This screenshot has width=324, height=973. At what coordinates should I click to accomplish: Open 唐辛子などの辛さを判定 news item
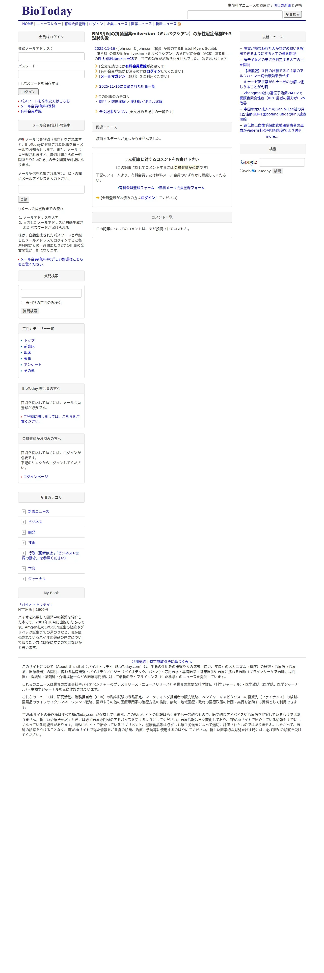pyautogui.click(x=272, y=62)
